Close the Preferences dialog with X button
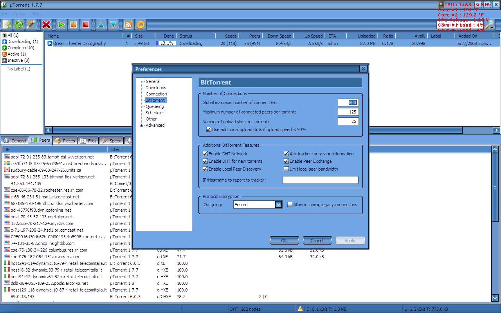501x313 pixels. (363, 68)
